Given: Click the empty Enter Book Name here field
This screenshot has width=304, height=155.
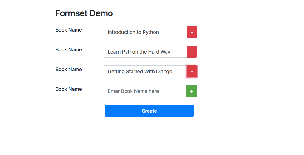Looking at the screenshot, I should click(145, 91).
